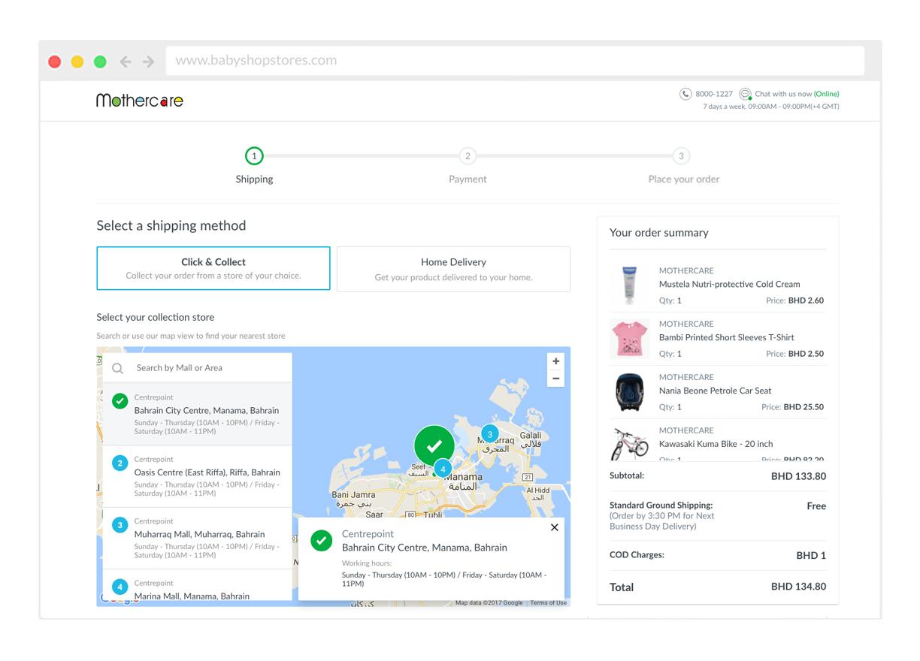Viewport: 920px width, 661px height.
Task: Click the Place your order step label
Action: click(x=683, y=180)
